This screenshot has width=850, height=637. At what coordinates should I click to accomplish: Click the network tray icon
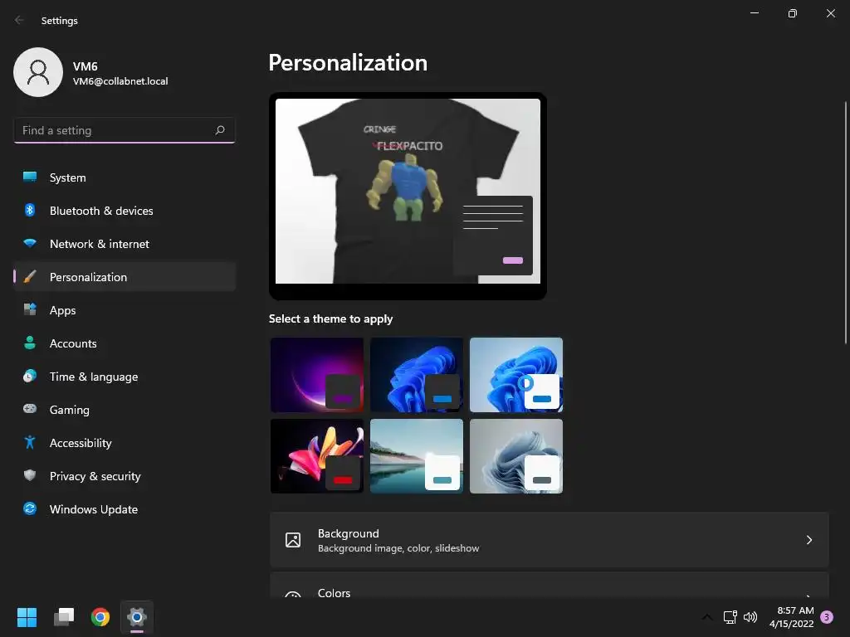click(730, 617)
